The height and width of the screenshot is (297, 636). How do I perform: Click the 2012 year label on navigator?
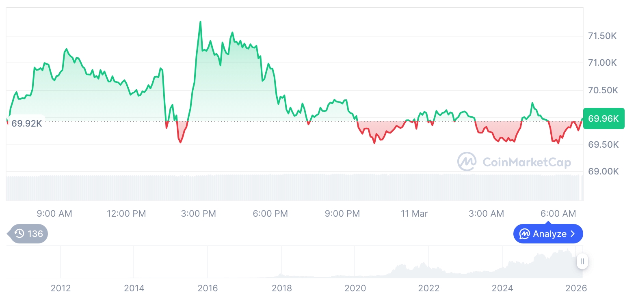(x=61, y=288)
